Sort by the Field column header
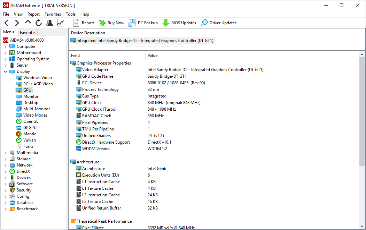This screenshot has width=366, height=230. [x=107, y=56]
